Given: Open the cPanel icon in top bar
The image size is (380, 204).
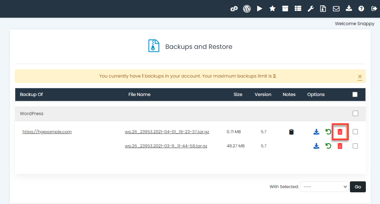Looking at the screenshot, I should pyautogui.click(x=234, y=9).
